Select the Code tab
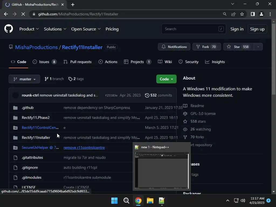This screenshot has height=207, width=276. (19, 62)
